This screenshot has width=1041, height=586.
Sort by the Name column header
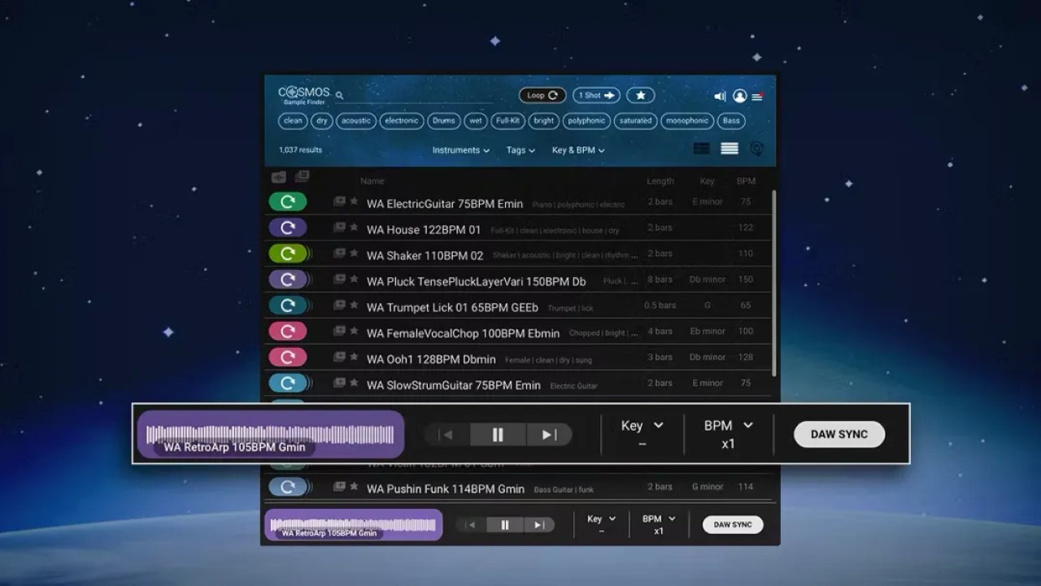click(x=372, y=181)
